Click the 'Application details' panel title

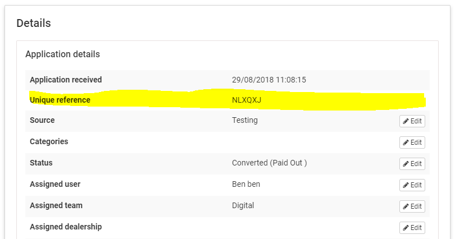point(62,54)
